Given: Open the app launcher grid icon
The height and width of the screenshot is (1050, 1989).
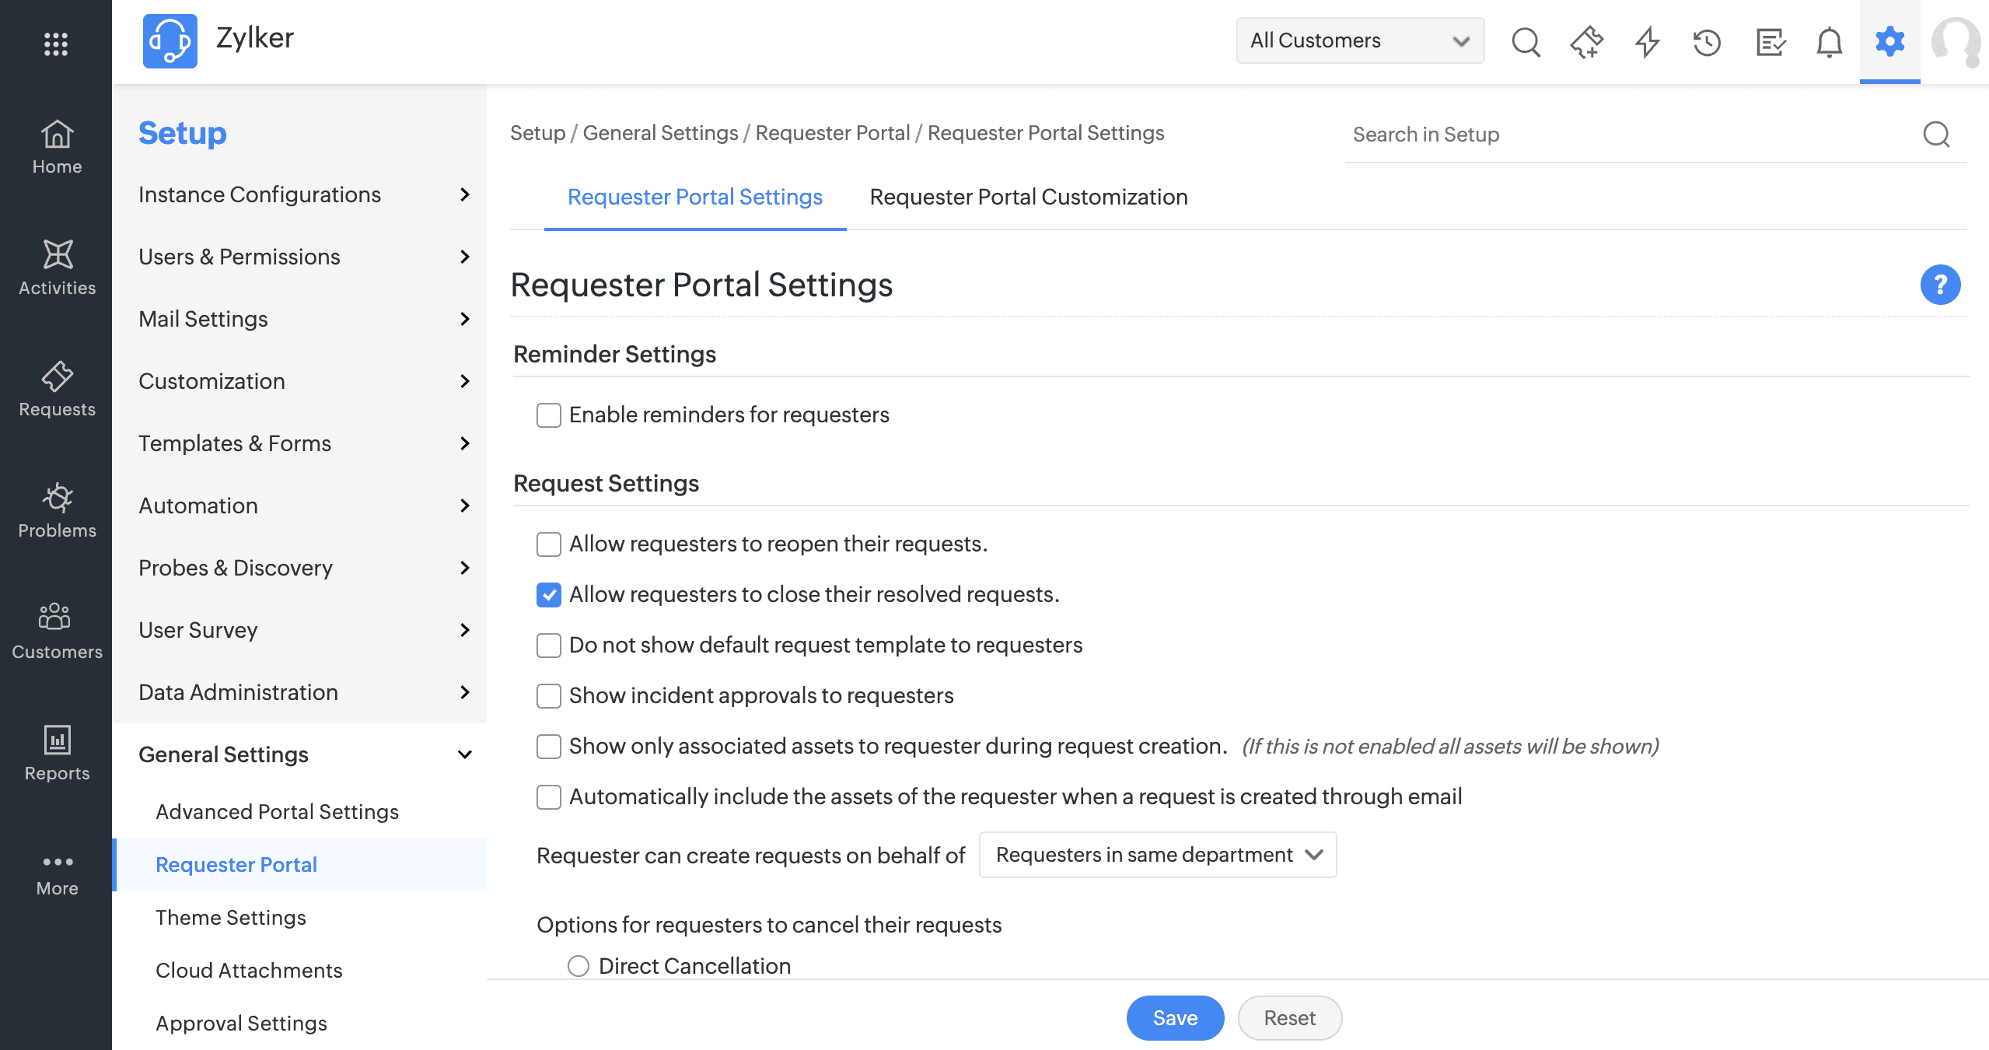Looking at the screenshot, I should (x=56, y=44).
